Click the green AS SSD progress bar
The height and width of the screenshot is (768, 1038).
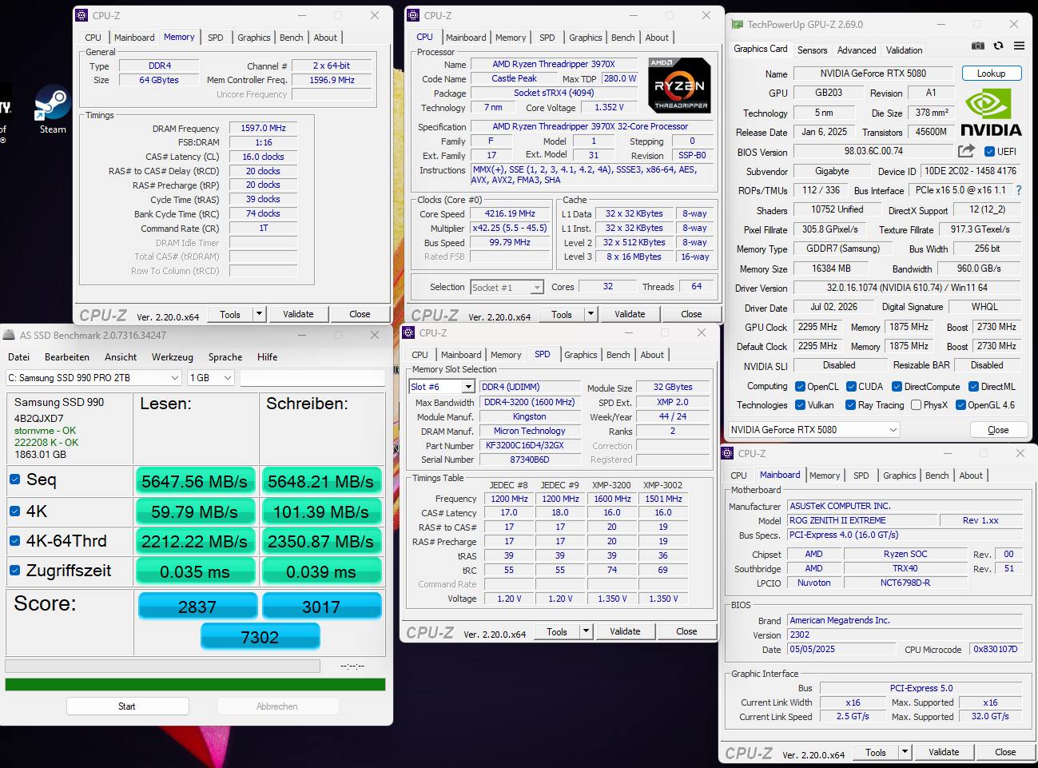195,685
